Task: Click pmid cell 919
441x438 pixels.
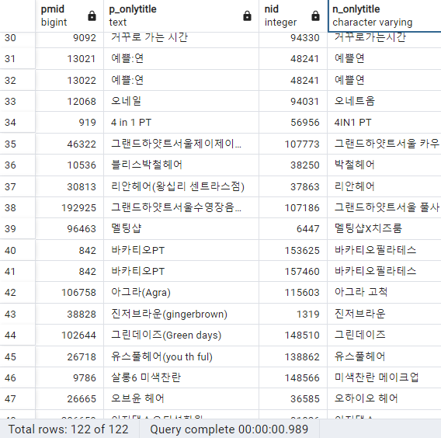Action: point(69,123)
